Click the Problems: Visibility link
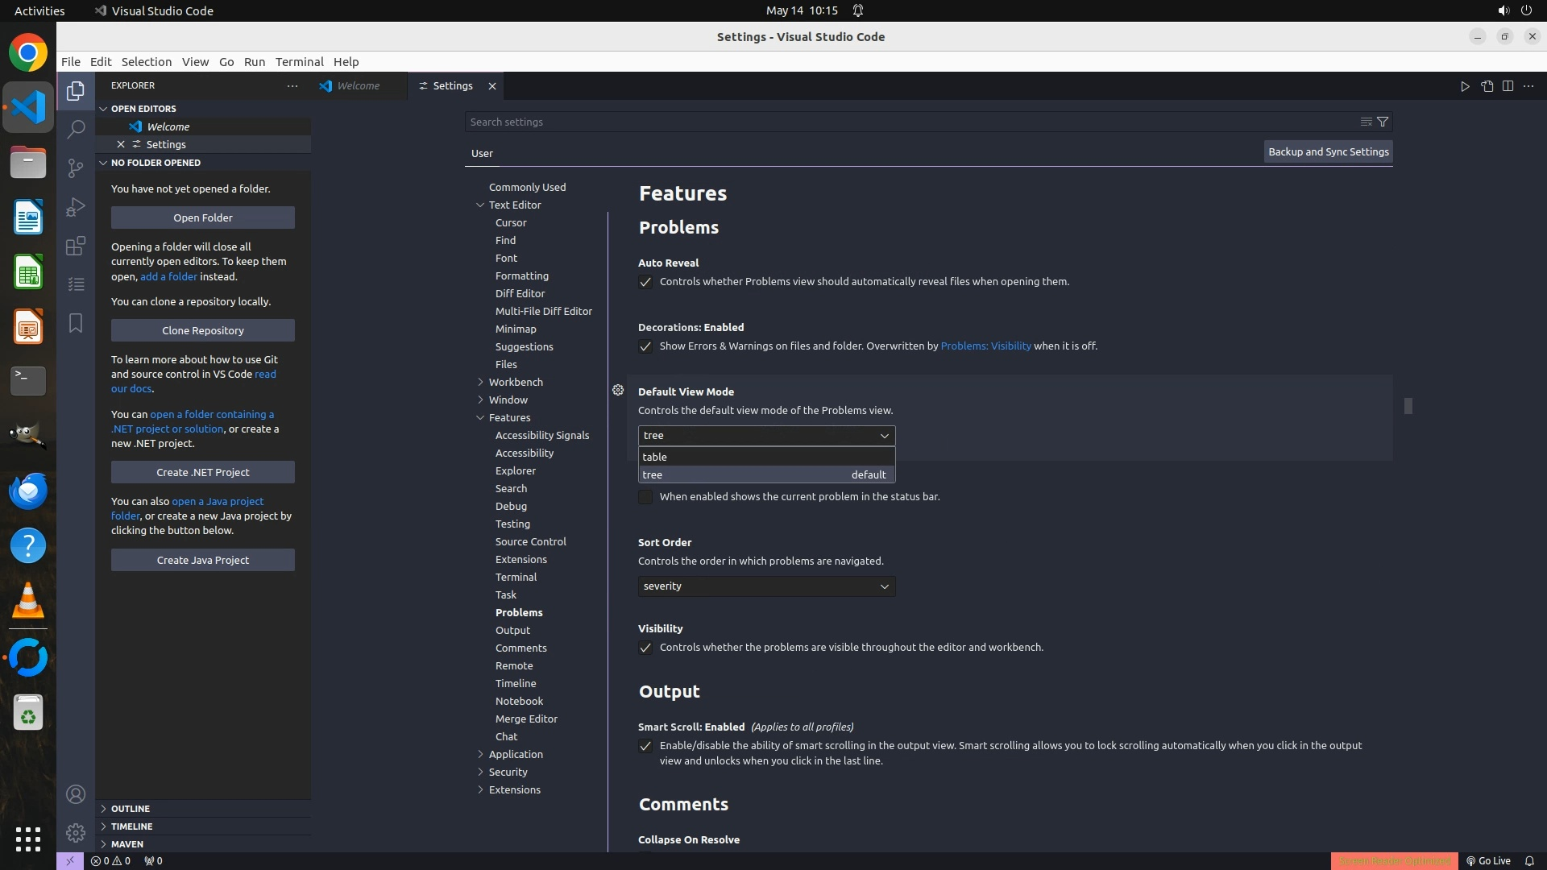This screenshot has width=1547, height=870. [x=985, y=346]
